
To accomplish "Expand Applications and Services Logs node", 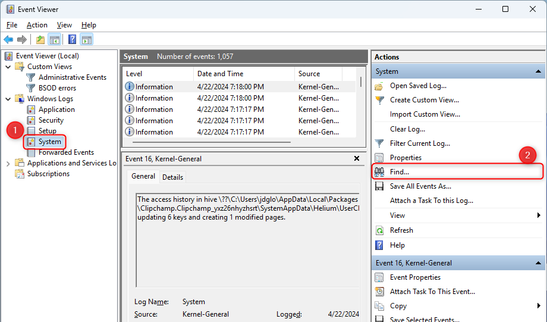I will click(x=8, y=163).
